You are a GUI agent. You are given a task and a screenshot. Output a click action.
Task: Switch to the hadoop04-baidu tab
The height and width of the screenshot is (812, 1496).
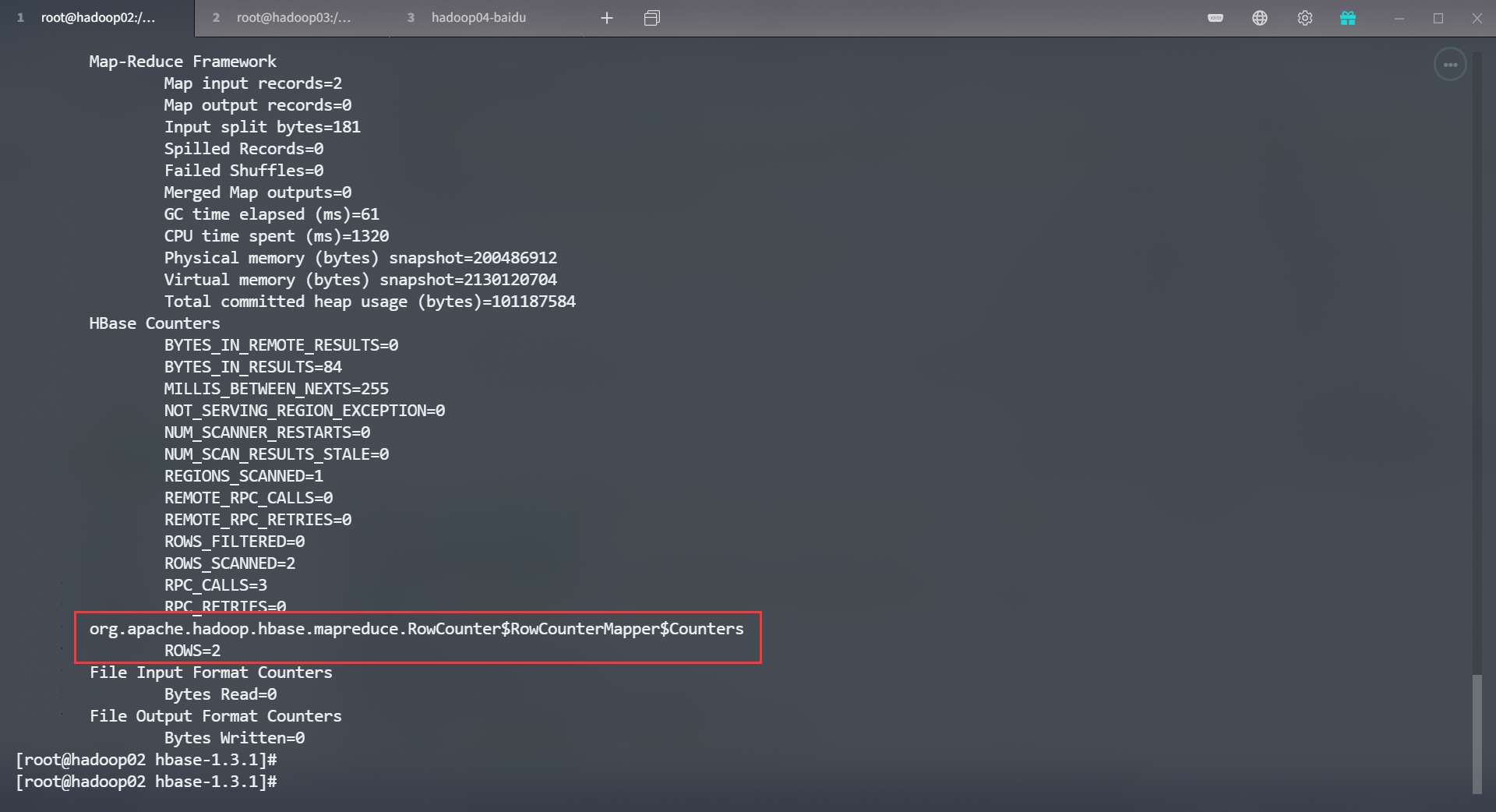pos(478,18)
